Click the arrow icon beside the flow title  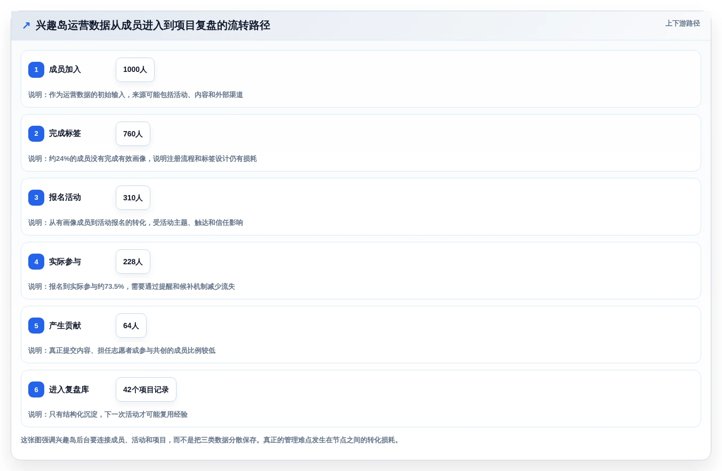(x=26, y=26)
